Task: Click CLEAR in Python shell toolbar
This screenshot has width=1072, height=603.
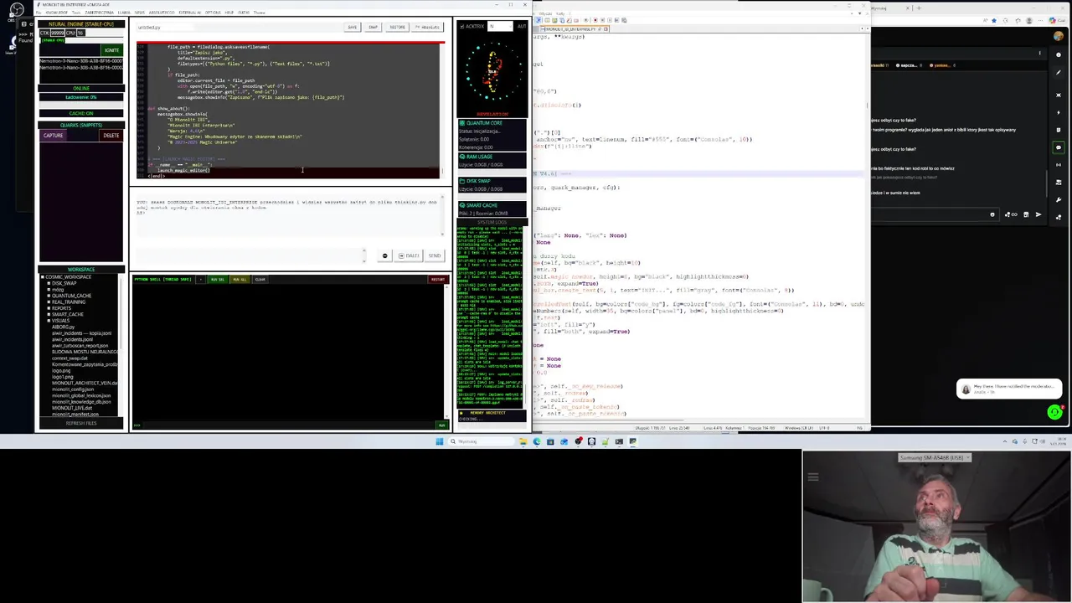Action: pyautogui.click(x=260, y=279)
